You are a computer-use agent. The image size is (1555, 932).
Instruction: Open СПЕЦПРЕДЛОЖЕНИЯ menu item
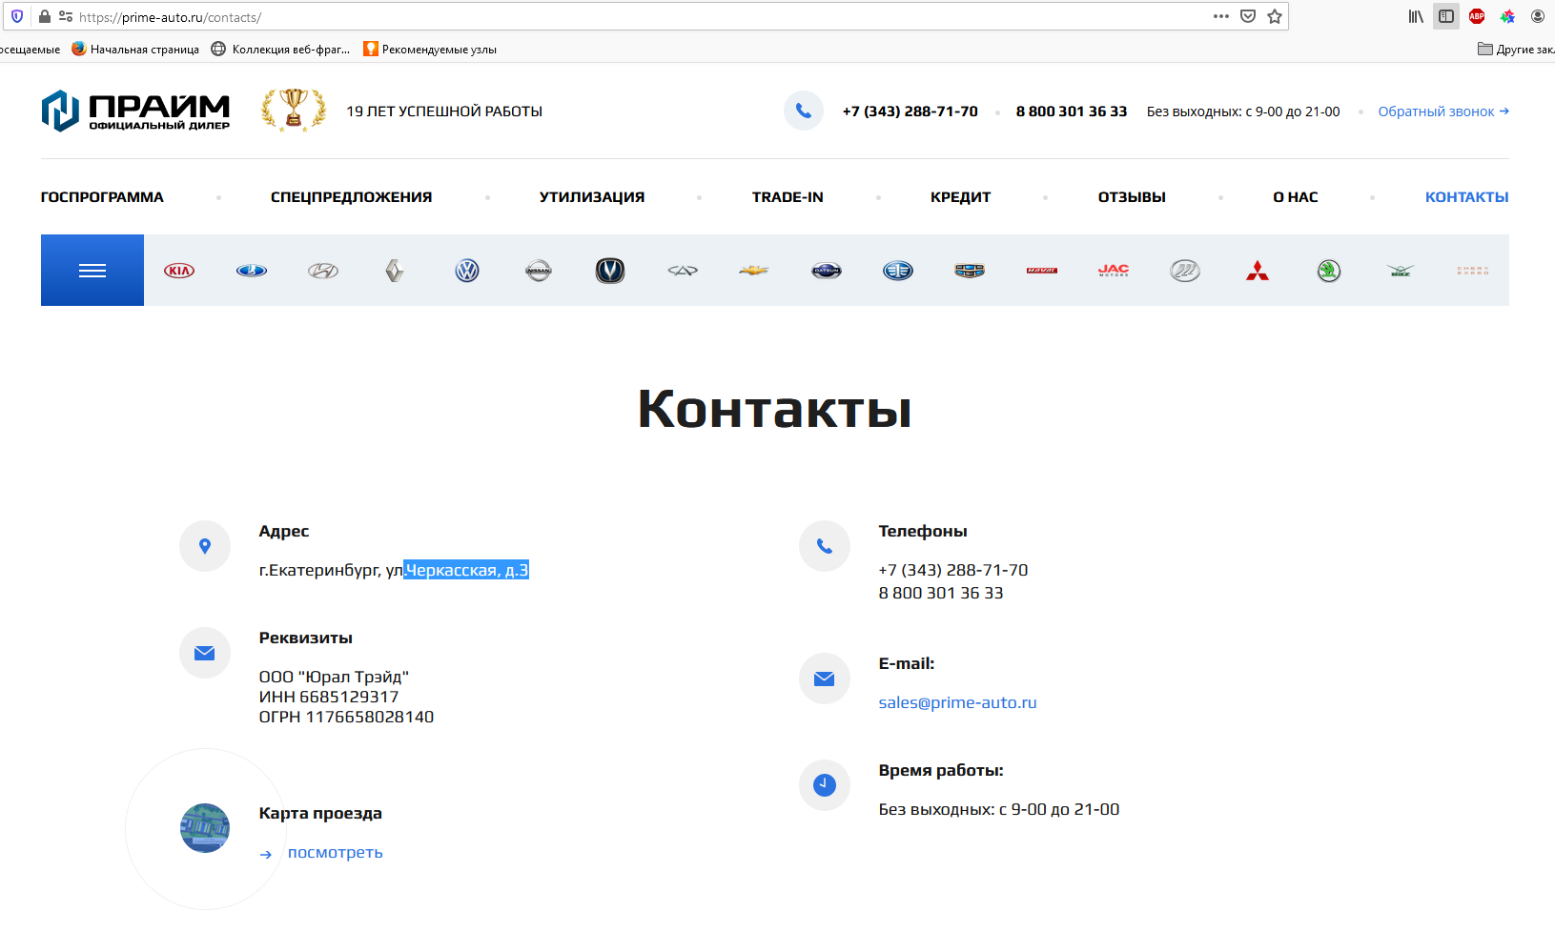(x=352, y=197)
